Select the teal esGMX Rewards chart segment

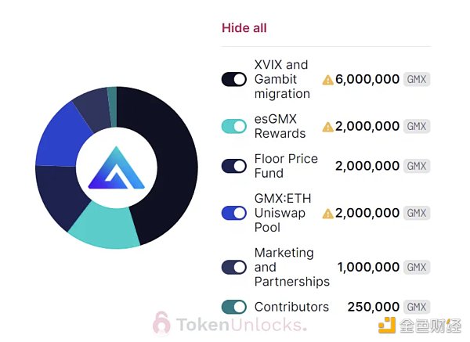pyautogui.click(x=104, y=225)
